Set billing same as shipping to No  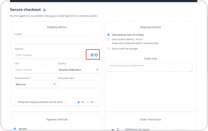click(x=88, y=102)
